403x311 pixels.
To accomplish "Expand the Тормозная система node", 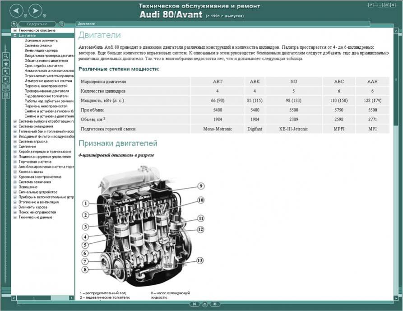I will click(15, 162).
